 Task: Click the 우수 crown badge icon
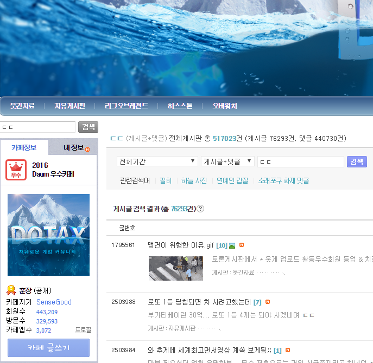16,170
